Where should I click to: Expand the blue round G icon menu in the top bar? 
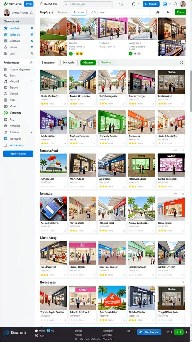coord(167,4)
